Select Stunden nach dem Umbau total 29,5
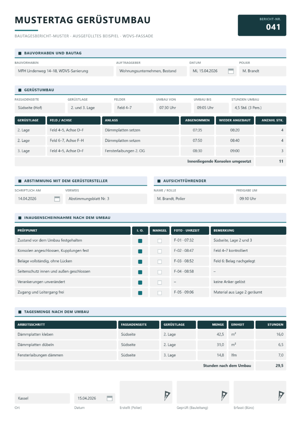Image resolution: width=301 pixels, height=425 pixels. click(x=270, y=366)
